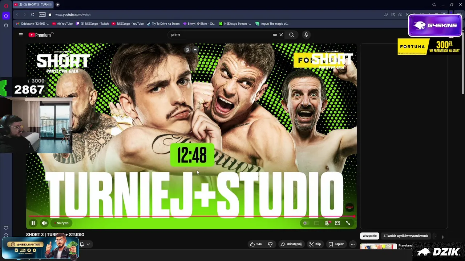Screen dimensions: 465x261
Task: Go forward in browser history
Action: point(24,14)
